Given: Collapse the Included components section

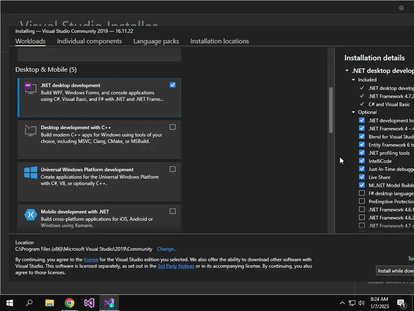Looking at the screenshot, I should (353, 80).
